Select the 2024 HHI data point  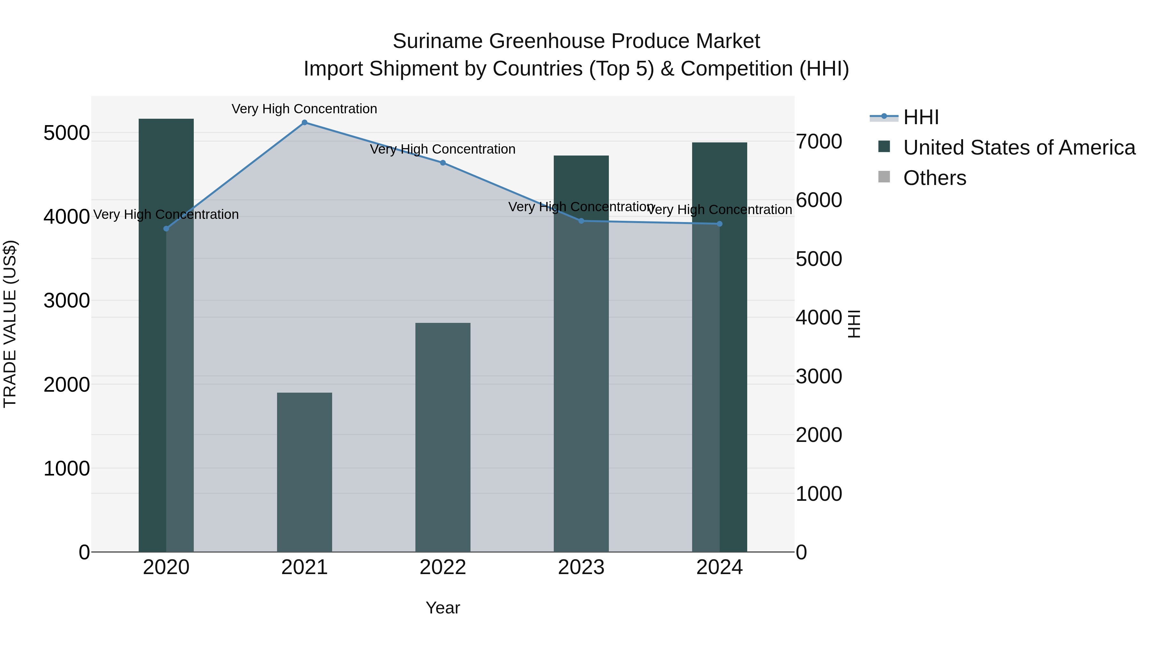719,224
